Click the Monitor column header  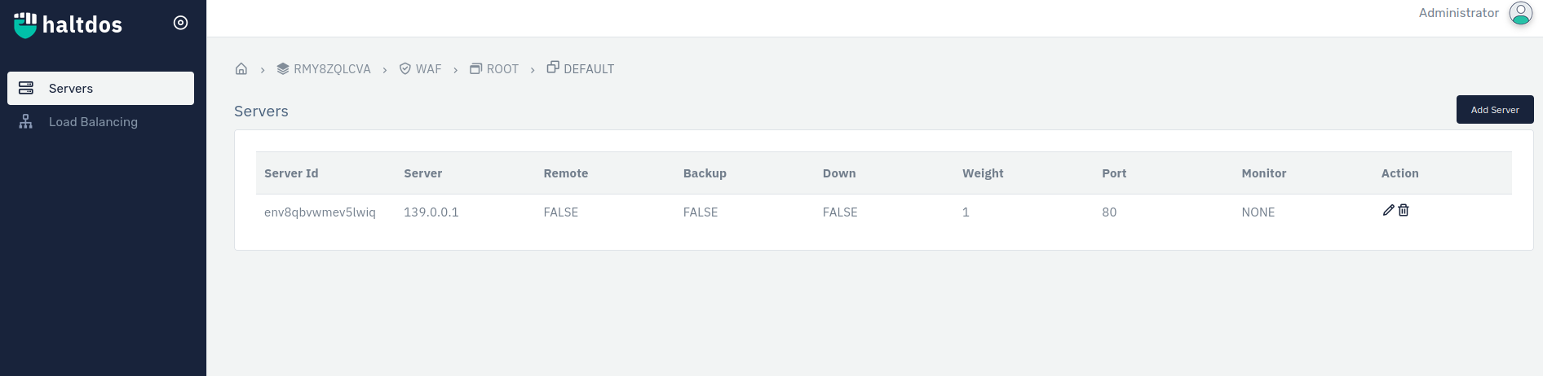(1264, 173)
